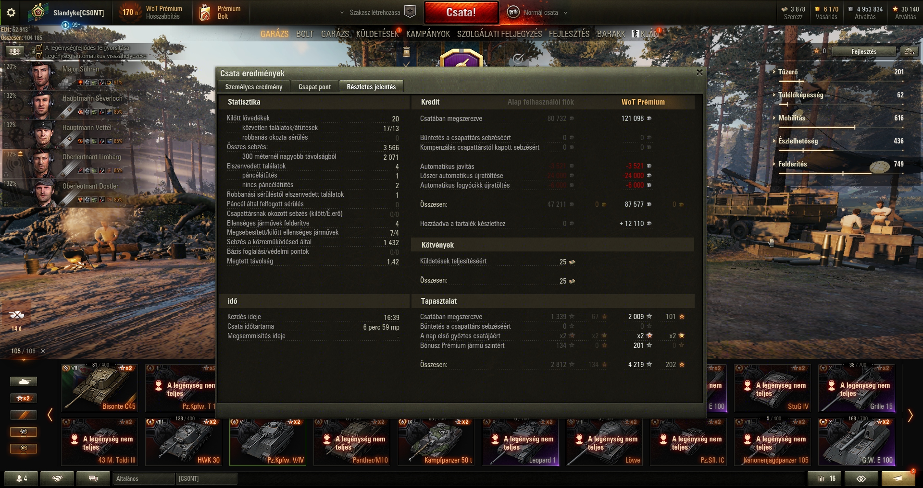The image size is (923, 488).
Task: Click the clipboard icon above results window
Action: (x=406, y=52)
